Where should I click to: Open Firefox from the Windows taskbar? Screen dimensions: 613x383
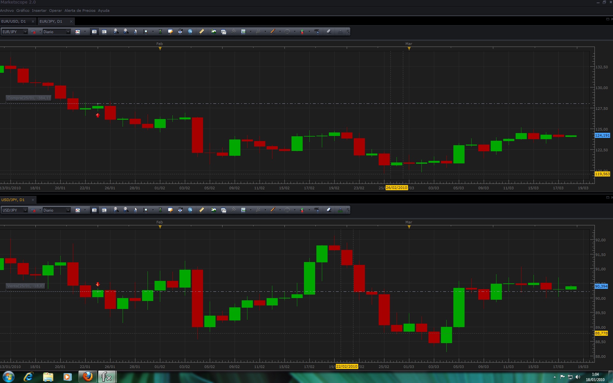[87, 377]
